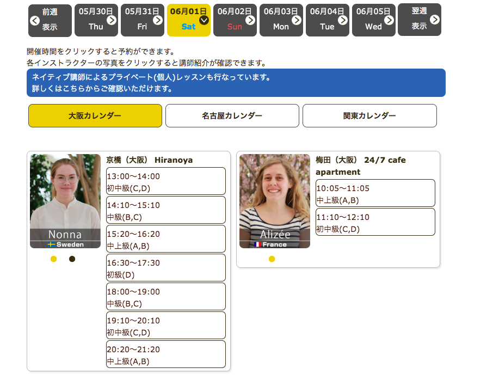The height and width of the screenshot is (380, 493).
Task: Select the yellow dot below Alizée's photo
Action: [x=272, y=259]
